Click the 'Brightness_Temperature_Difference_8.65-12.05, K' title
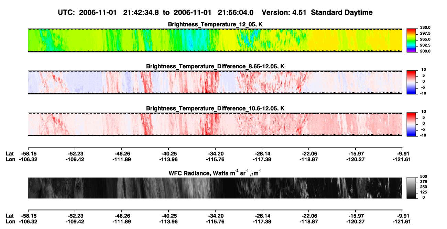Screen dimensions: 447x229 pyautogui.click(x=215, y=66)
